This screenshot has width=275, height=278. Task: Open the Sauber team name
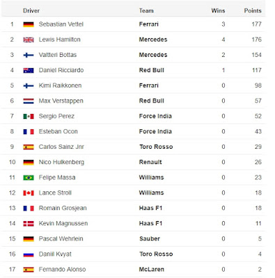(x=150, y=239)
